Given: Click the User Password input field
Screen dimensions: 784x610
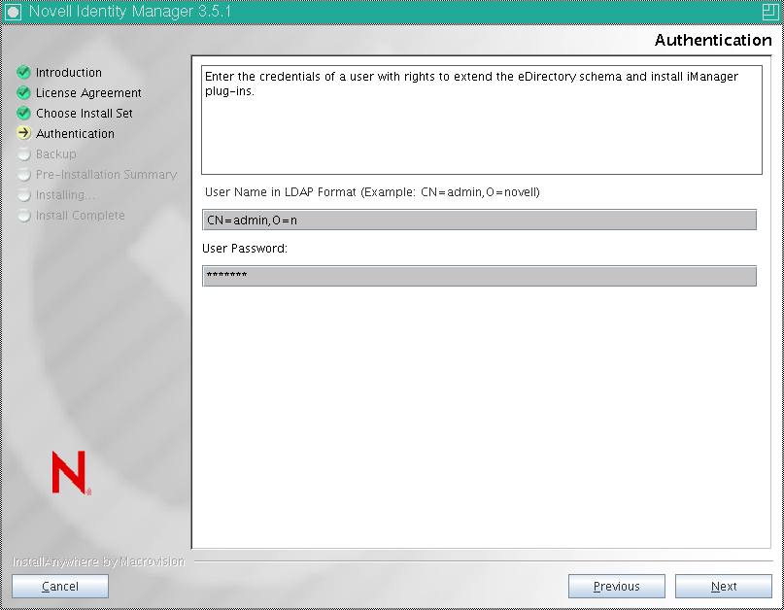Looking at the screenshot, I should [478, 275].
